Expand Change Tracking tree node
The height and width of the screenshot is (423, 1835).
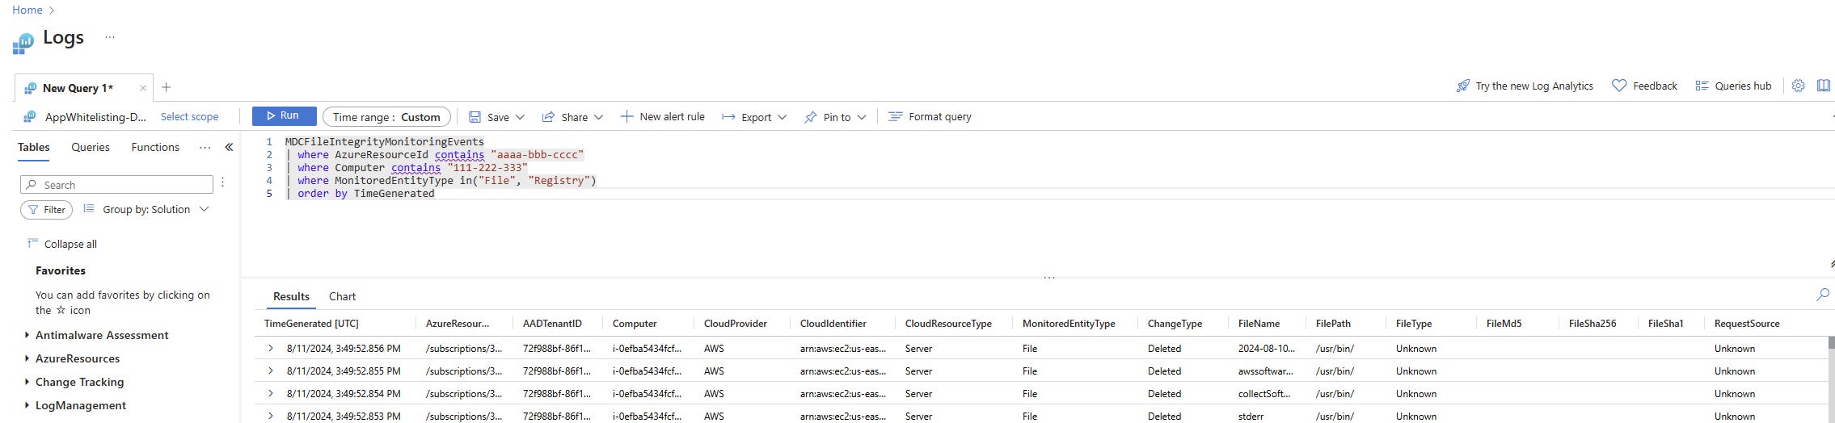pyautogui.click(x=27, y=382)
